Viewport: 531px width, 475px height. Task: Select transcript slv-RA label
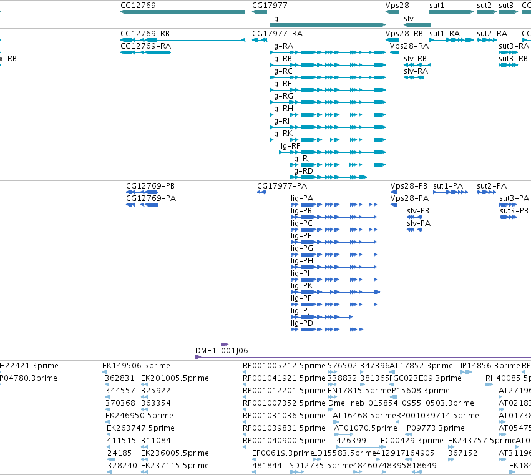tap(416, 71)
